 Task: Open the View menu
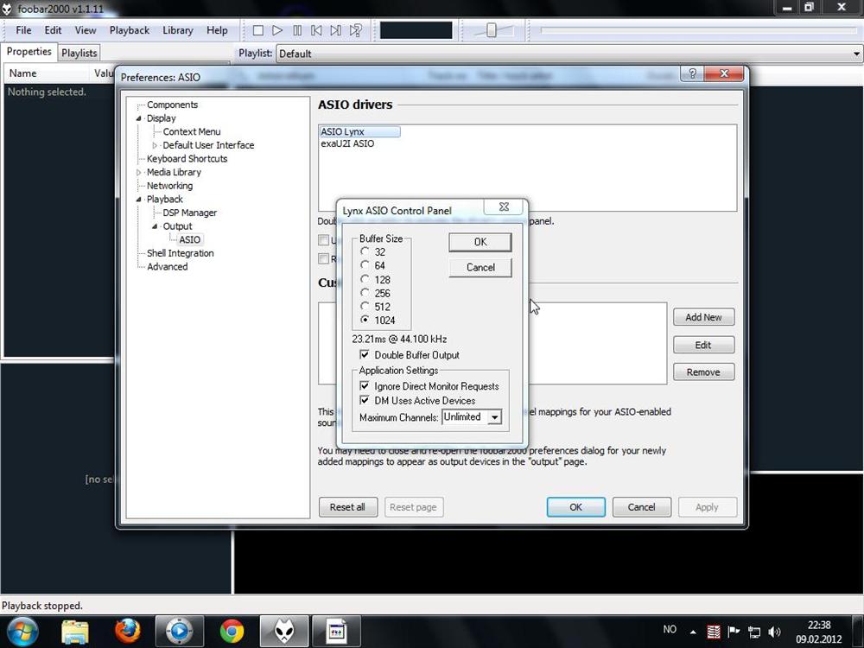coord(86,30)
